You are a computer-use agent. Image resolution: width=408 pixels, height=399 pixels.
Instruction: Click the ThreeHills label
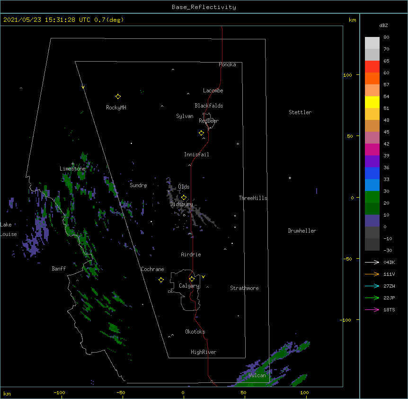[253, 198]
